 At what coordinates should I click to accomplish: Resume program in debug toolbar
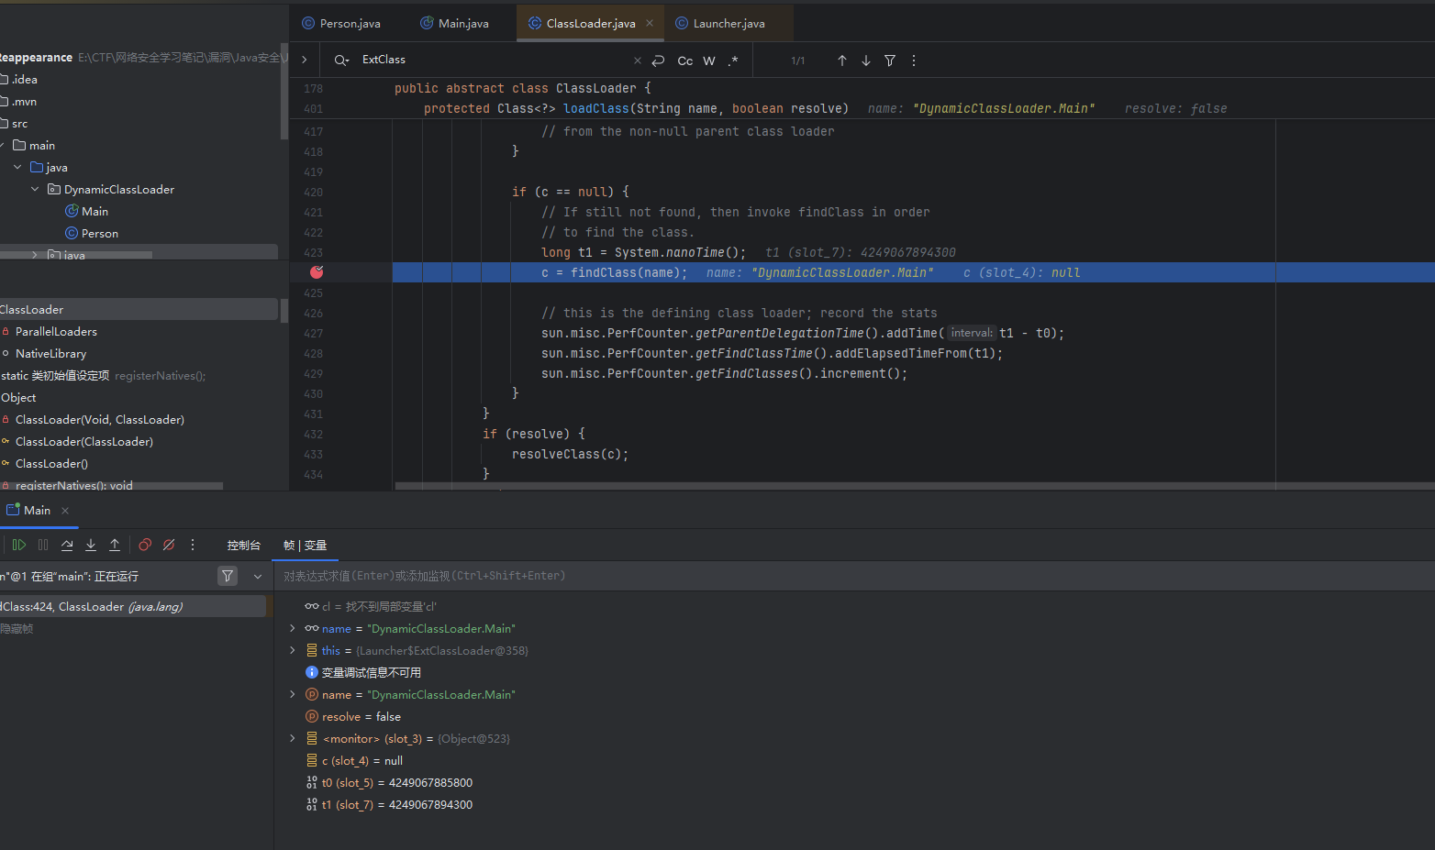tap(18, 545)
